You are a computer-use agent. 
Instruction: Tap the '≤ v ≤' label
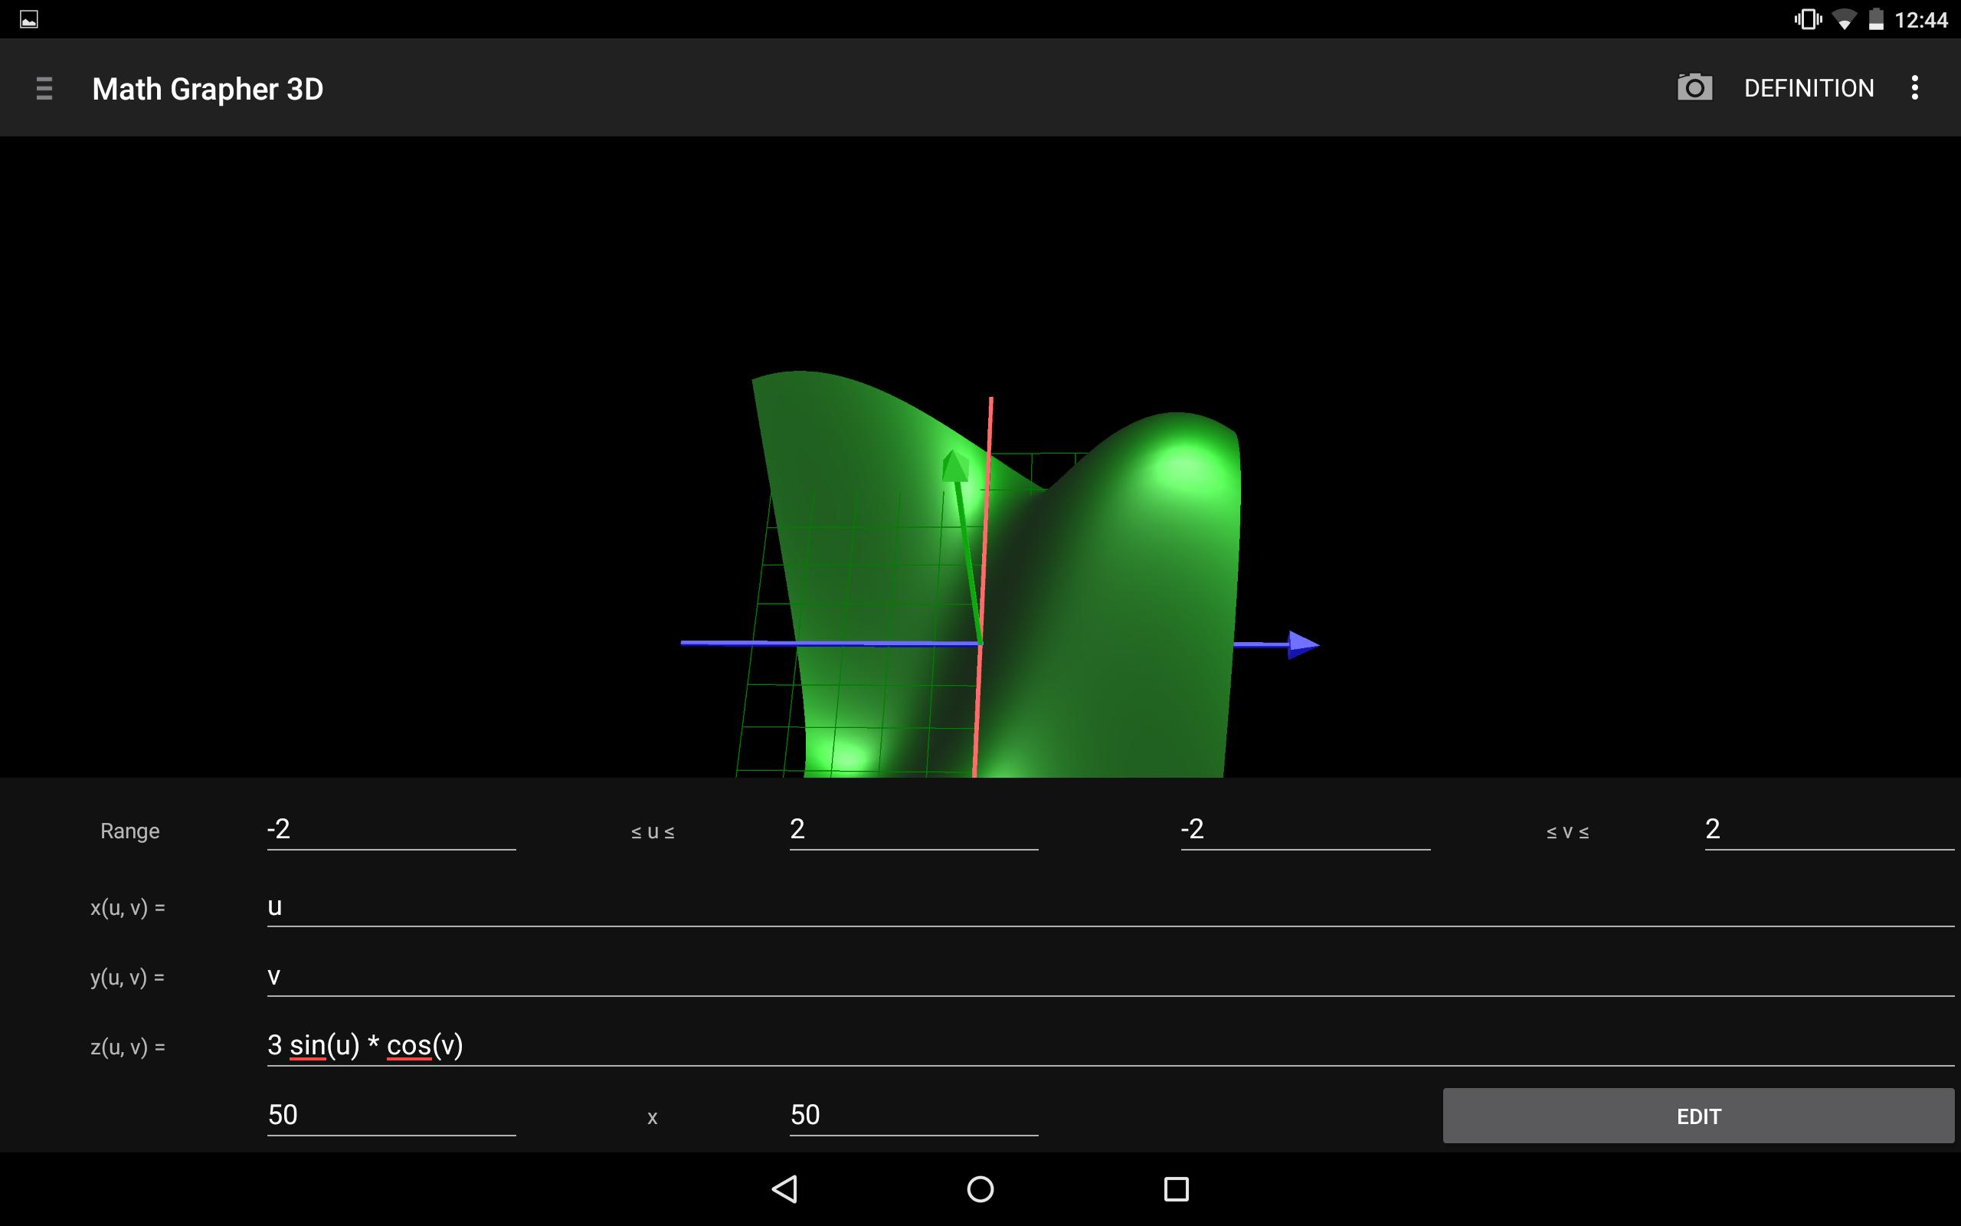coord(1567,832)
